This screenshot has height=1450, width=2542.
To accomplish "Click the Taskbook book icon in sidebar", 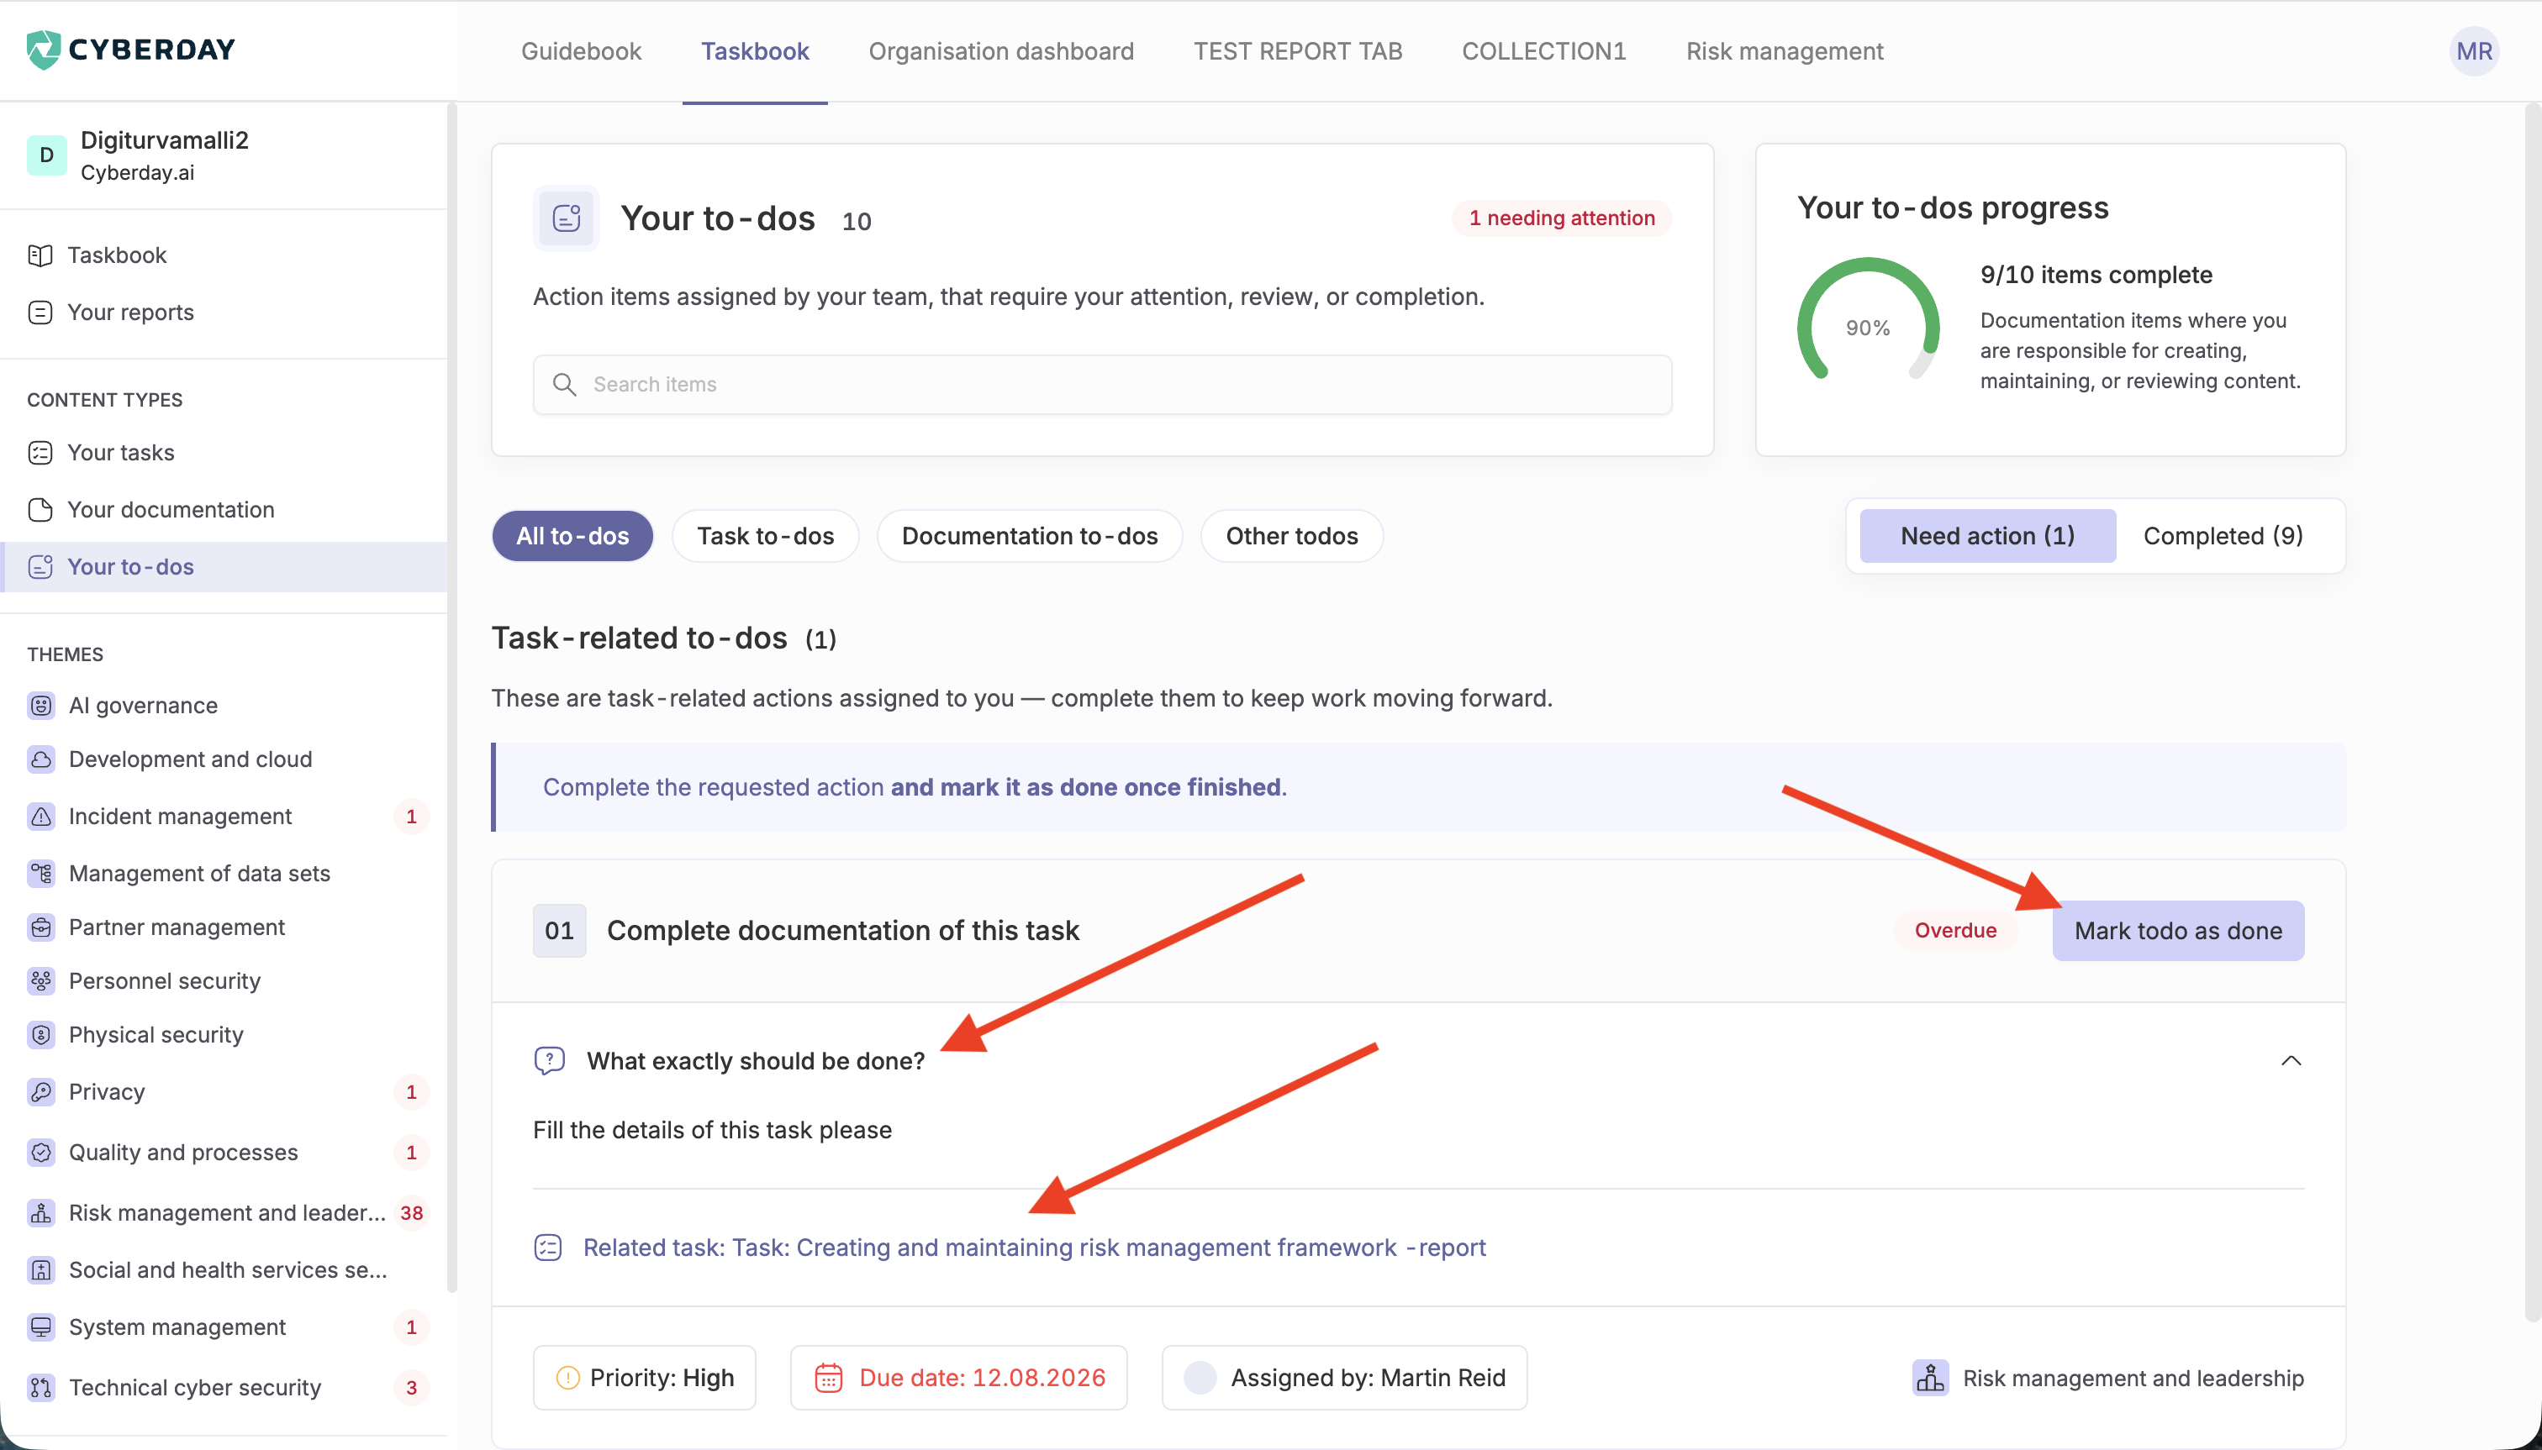I will tap(40, 256).
